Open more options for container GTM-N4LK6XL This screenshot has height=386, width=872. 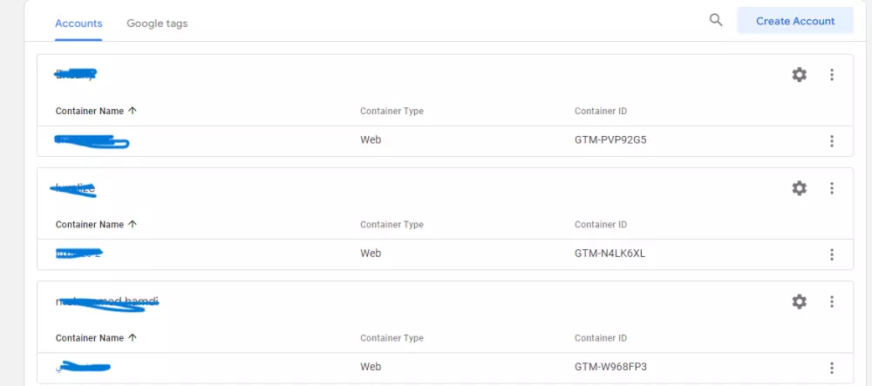[832, 254]
